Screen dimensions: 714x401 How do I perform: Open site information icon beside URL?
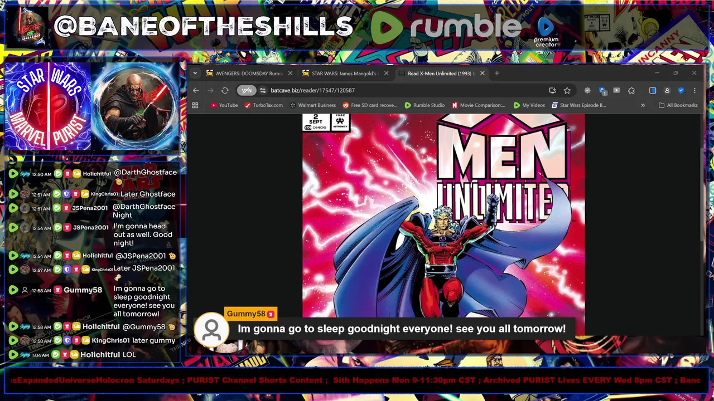pyautogui.click(x=263, y=90)
